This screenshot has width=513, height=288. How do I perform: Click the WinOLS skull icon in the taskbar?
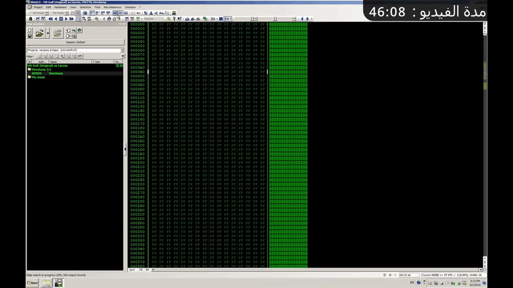[x=58, y=282]
